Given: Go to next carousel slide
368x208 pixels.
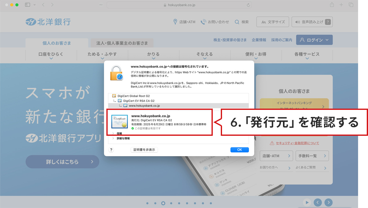Looking at the screenshot, I should [328, 202].
